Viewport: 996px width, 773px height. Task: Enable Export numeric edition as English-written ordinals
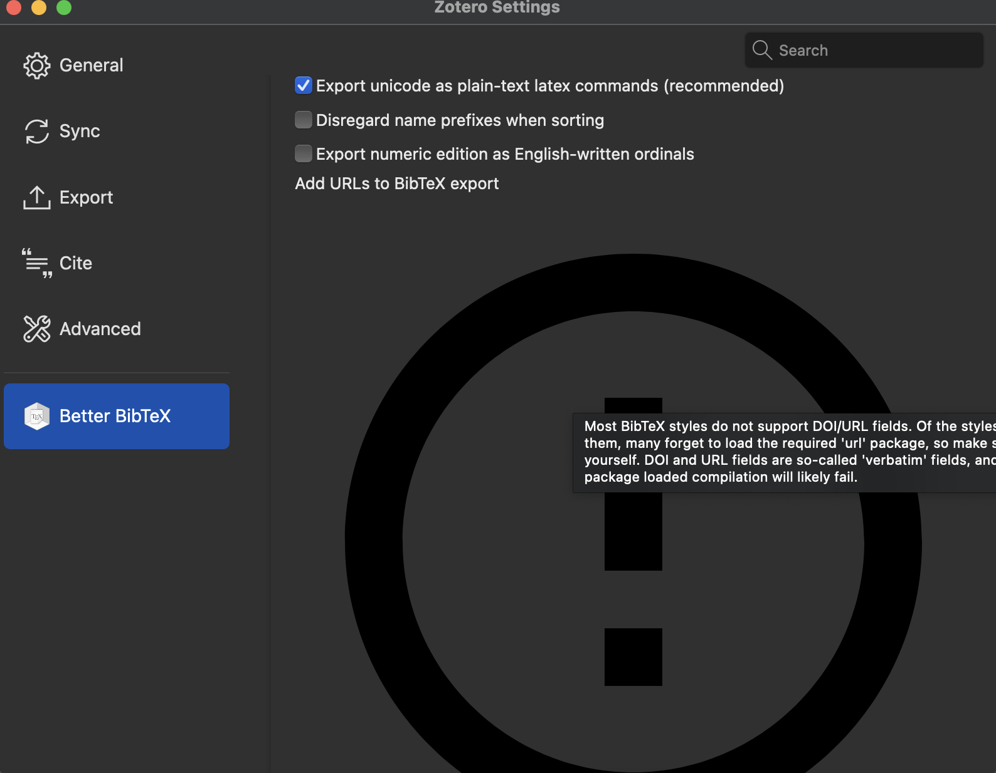(x=304, y=153)
